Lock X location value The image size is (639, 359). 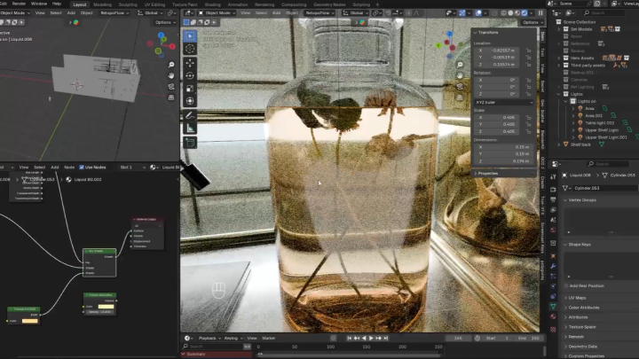click(529, 51)
